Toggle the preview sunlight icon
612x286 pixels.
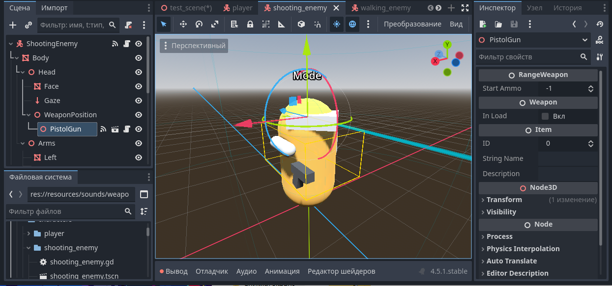point(336,24)
